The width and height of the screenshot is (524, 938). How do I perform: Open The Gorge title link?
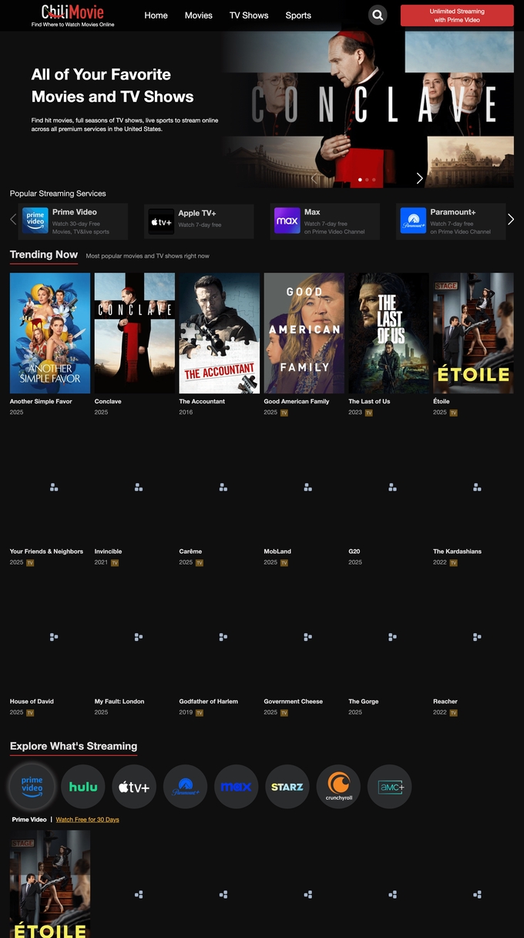364,701
